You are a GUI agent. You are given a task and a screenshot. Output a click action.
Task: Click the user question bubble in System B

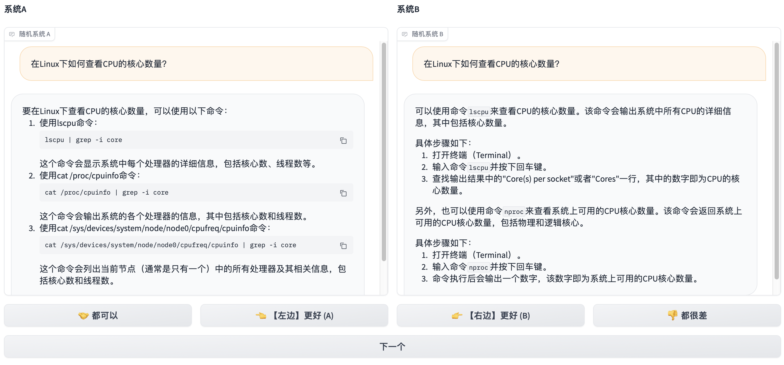589,64
